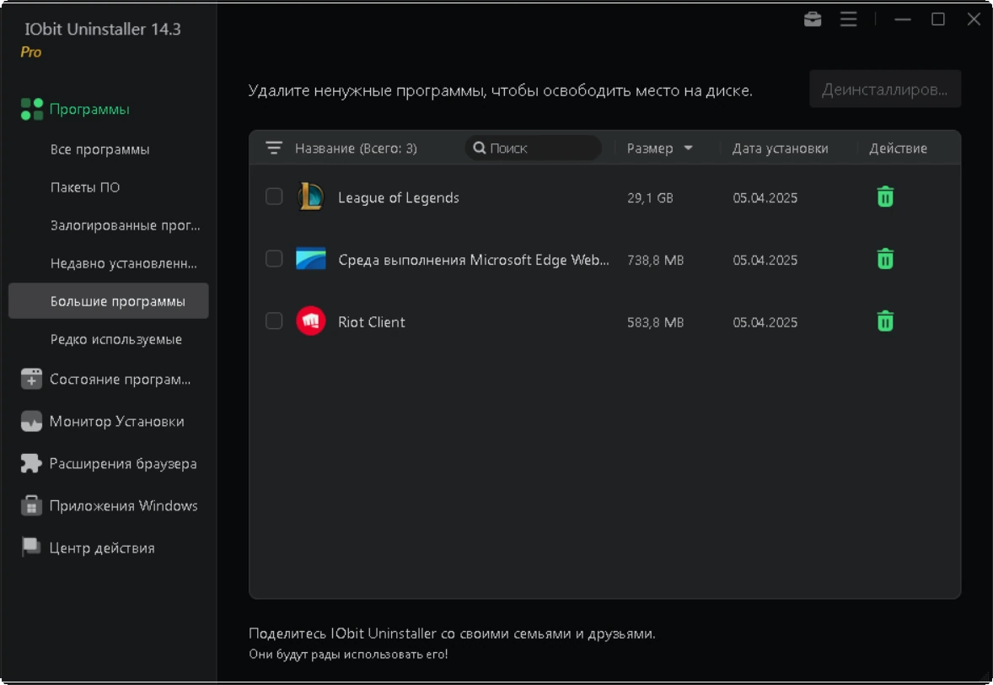
Task: Sort by Дата установки column header
Action: pos(781,148)
